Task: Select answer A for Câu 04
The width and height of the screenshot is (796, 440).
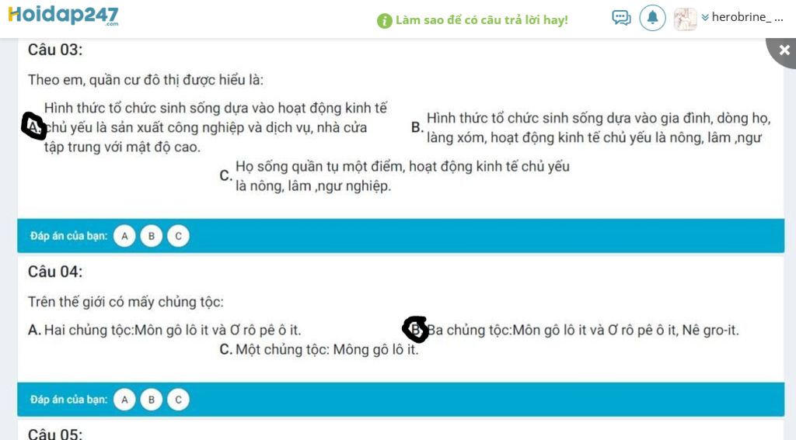Action: tap(124, 400)
